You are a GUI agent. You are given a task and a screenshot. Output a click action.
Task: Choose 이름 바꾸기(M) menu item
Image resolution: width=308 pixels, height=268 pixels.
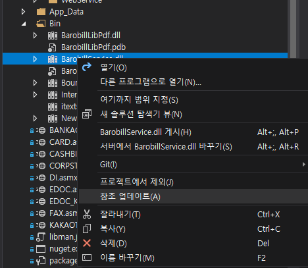(193, 258)
